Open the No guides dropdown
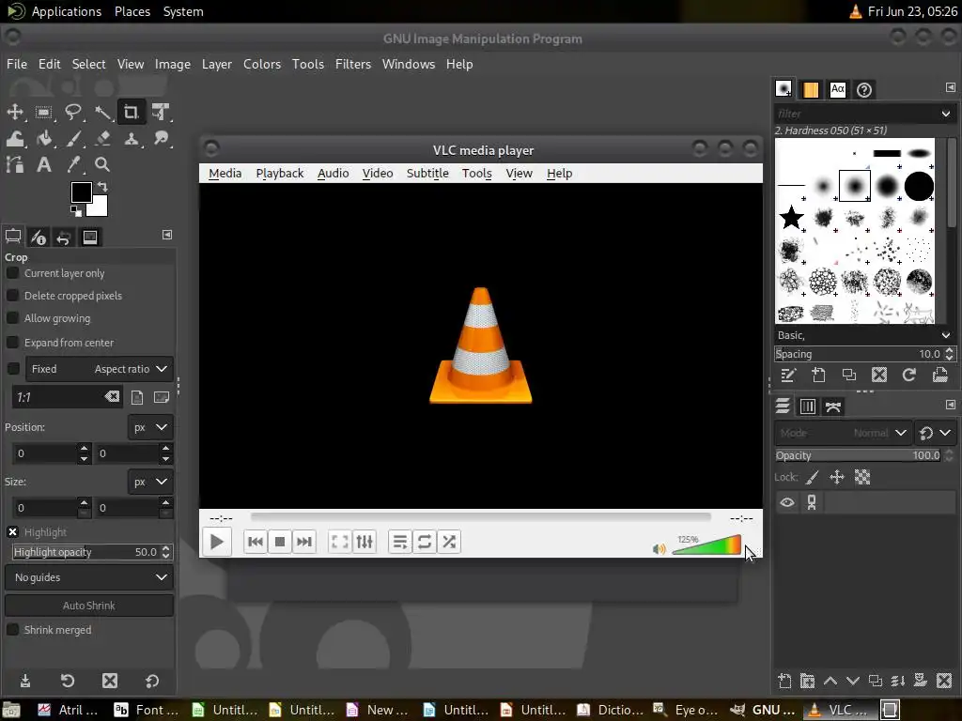This screenshot has height=721, width=962. point(89,577)
